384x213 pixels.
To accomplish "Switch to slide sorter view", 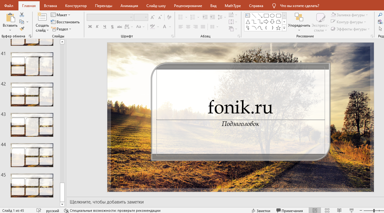I will pyautogui.click(x=327, y=211).
